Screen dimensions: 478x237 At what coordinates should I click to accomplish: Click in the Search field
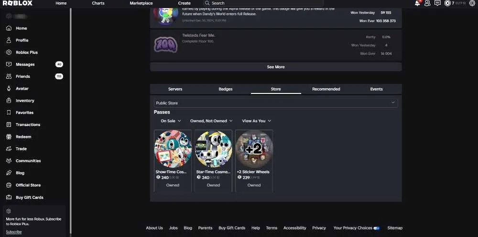pos(263,3)
